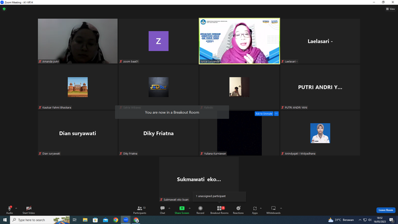
Task: Select Kautsar Fahmi Bhaskara's tile
Action: click(78, 87)
